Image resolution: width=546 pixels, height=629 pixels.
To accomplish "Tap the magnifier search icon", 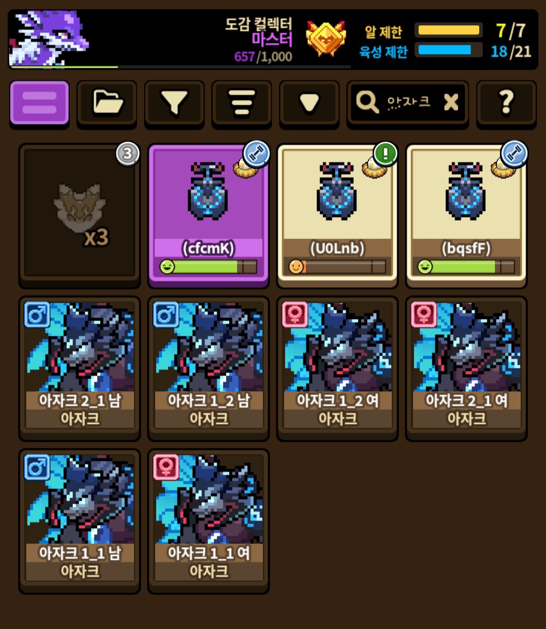I will coord(367,102).
